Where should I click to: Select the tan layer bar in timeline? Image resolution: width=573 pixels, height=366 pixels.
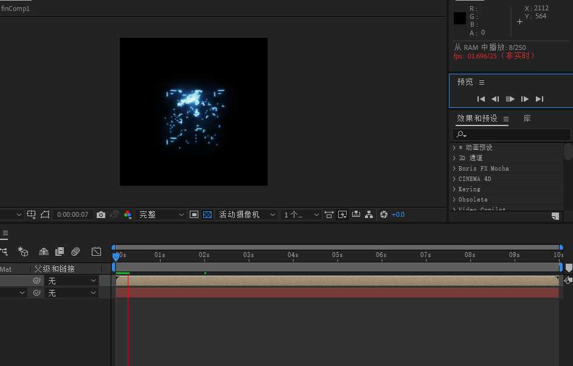[338, 281]
